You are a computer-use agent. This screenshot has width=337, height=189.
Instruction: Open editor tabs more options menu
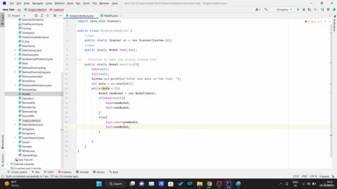click(x=330, y=16)
